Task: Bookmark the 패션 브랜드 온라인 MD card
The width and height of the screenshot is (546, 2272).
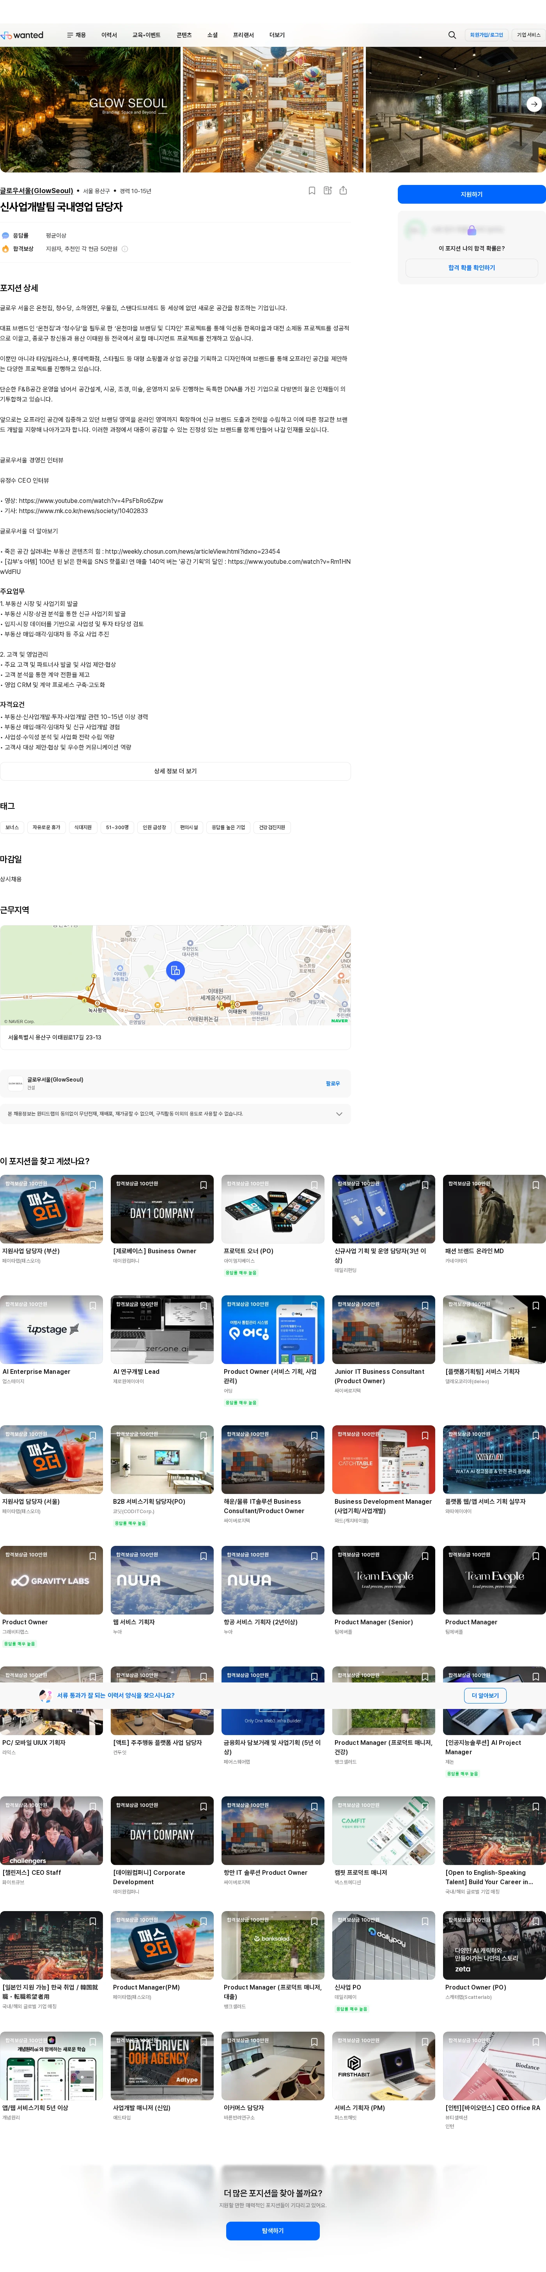Action: 535,1185
